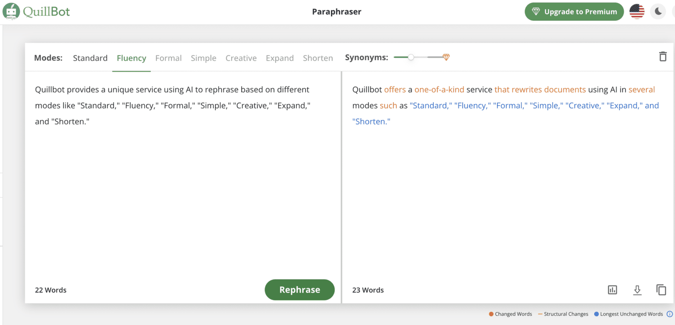This screenshot has height=325, width=675.
Task: Click the premium diamond on Synonyms slider
Action: [x=446, y=57]
